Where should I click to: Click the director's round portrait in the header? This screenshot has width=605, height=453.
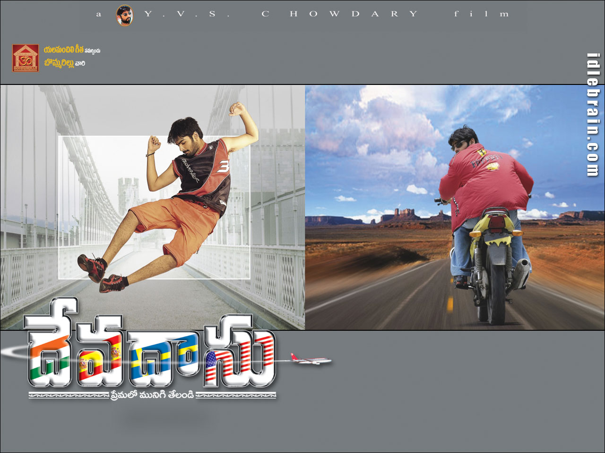[125, 15]
